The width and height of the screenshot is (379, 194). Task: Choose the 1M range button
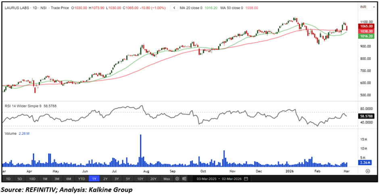(45, 178)
